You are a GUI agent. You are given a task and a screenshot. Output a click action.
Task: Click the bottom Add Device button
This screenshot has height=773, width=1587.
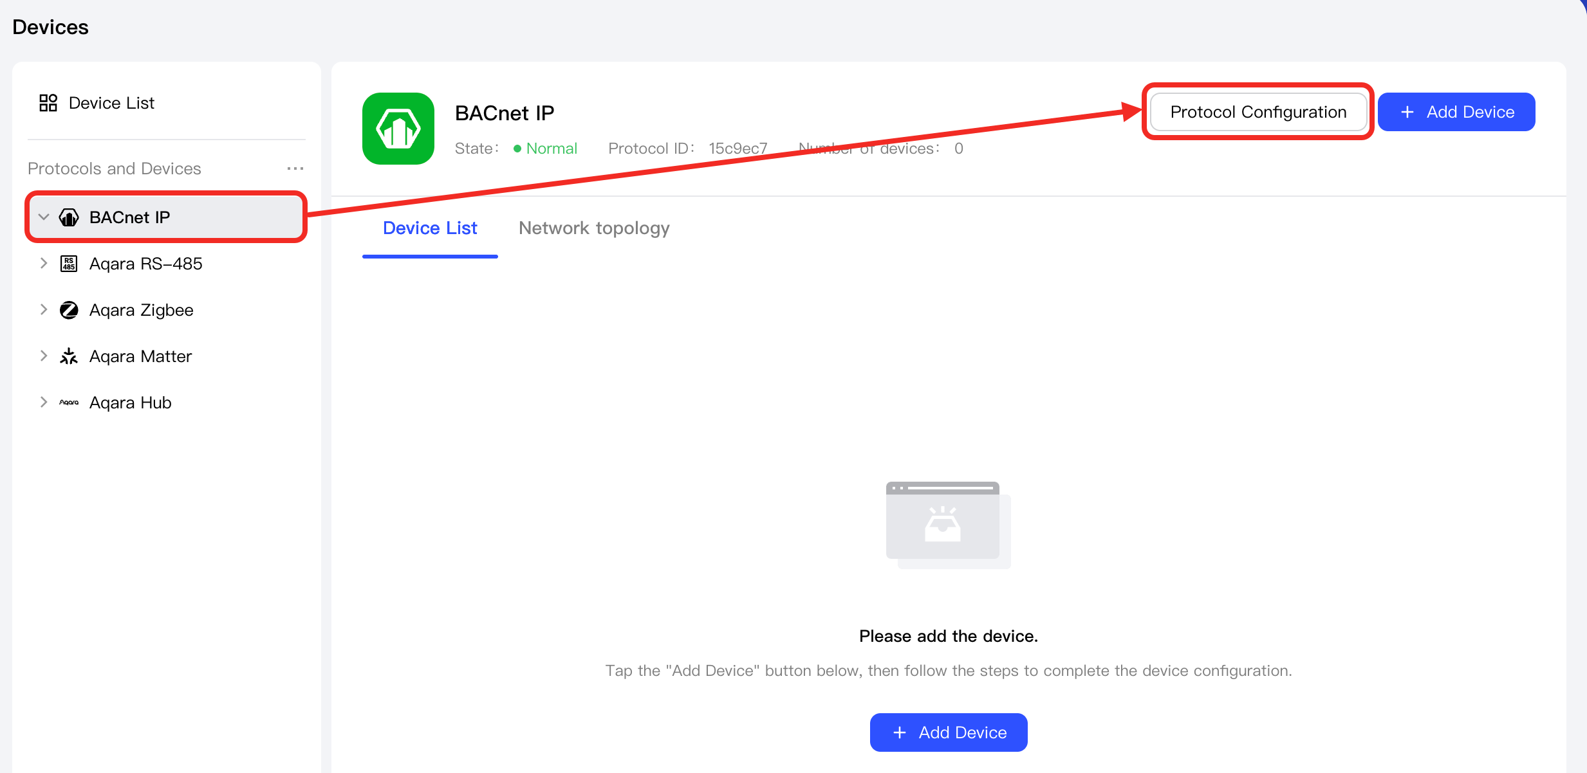(949, 732)
